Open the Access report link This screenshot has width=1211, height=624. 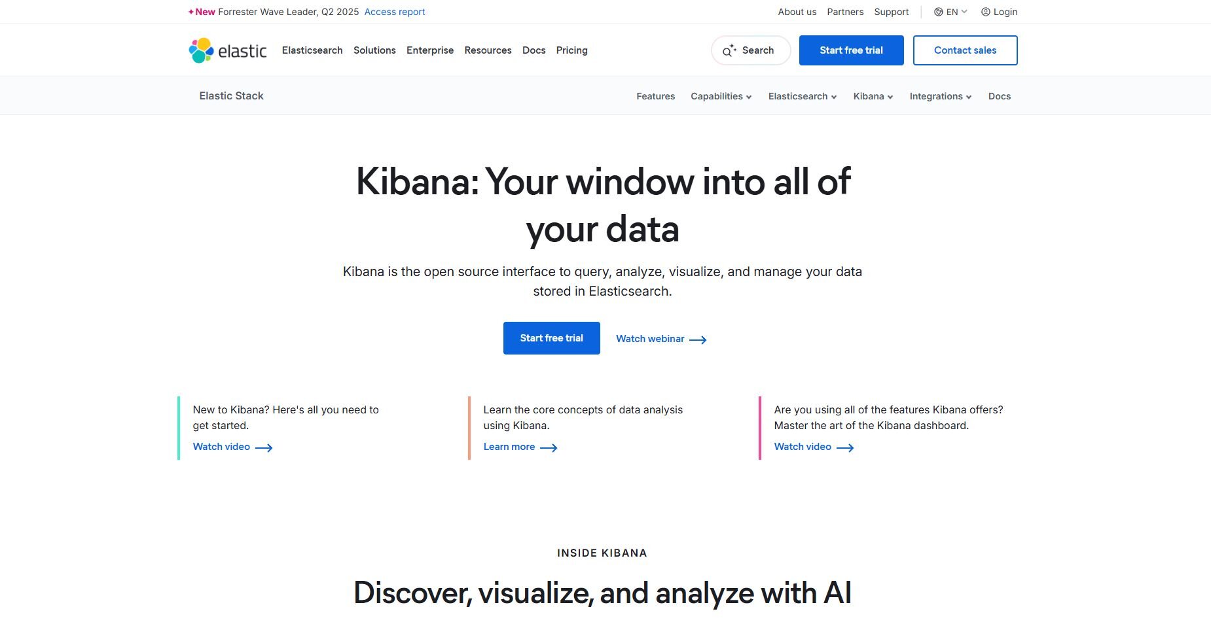pos(395,12)
